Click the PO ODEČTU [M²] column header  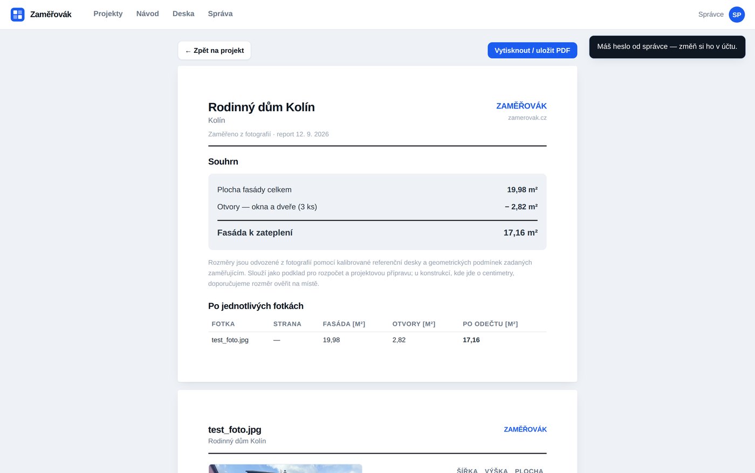click(490, 324)
